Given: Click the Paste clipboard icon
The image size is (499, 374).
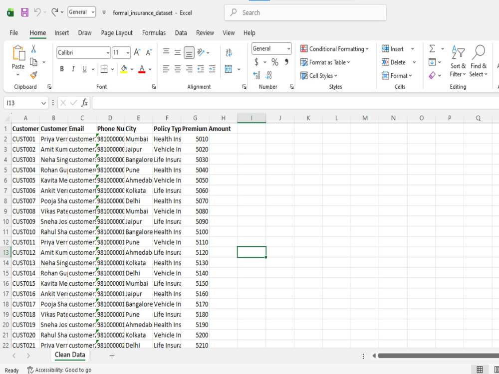Looking at the screenshot, I should point(18,53).
